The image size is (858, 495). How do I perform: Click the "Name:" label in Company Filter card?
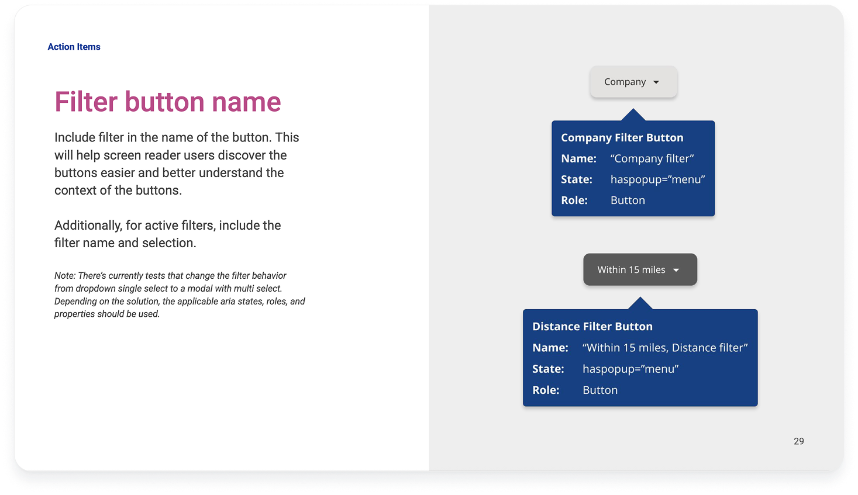(578, 158)
